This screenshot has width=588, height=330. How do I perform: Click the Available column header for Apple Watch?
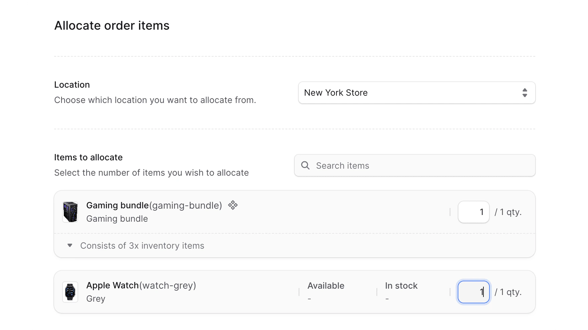click(326, 286)
